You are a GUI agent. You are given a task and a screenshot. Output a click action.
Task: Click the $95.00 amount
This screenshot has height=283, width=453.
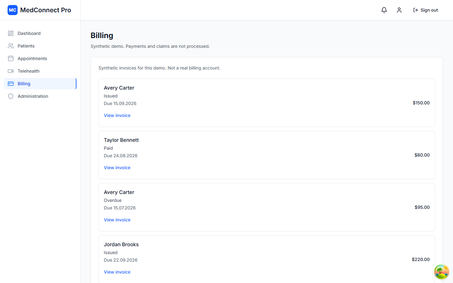422,207
